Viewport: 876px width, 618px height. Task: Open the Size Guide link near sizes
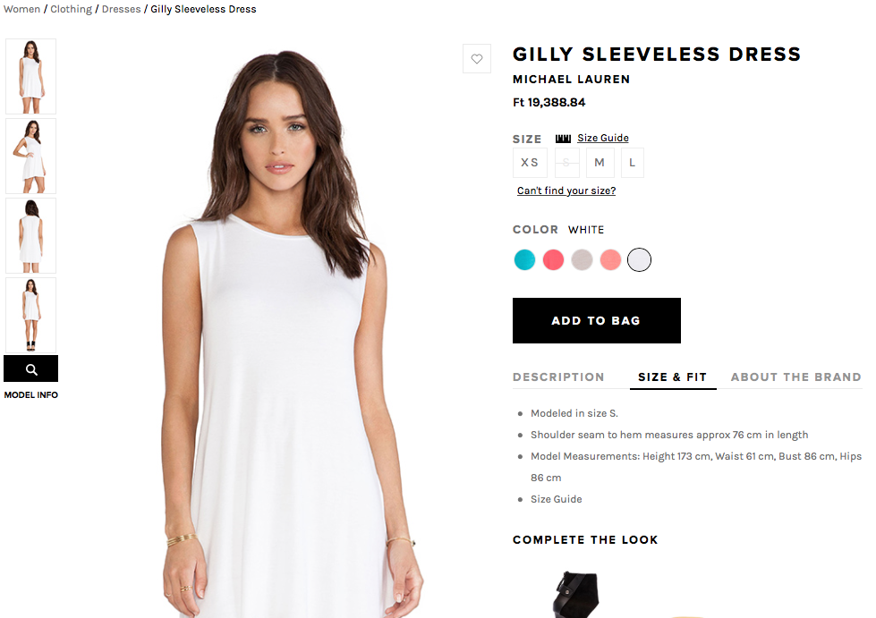point(603,138)
